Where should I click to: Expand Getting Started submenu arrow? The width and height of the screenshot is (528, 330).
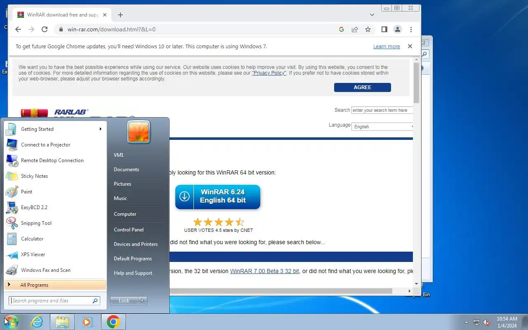(100, 129)
